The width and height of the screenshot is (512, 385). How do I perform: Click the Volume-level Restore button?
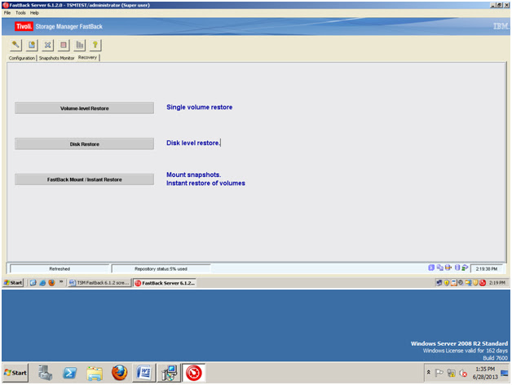(84, 108)
